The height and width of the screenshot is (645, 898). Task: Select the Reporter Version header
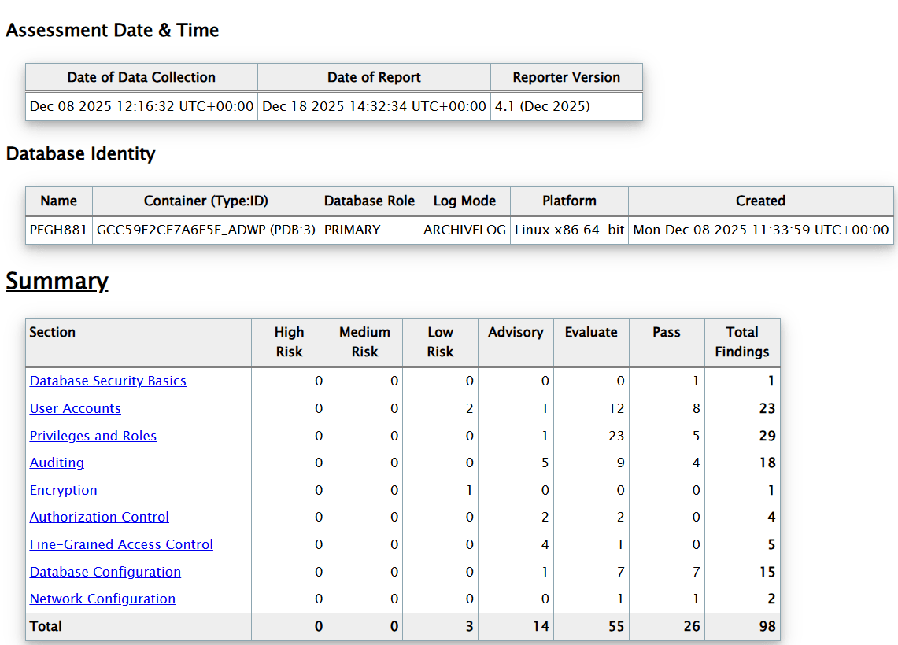(x=567, y=77)
